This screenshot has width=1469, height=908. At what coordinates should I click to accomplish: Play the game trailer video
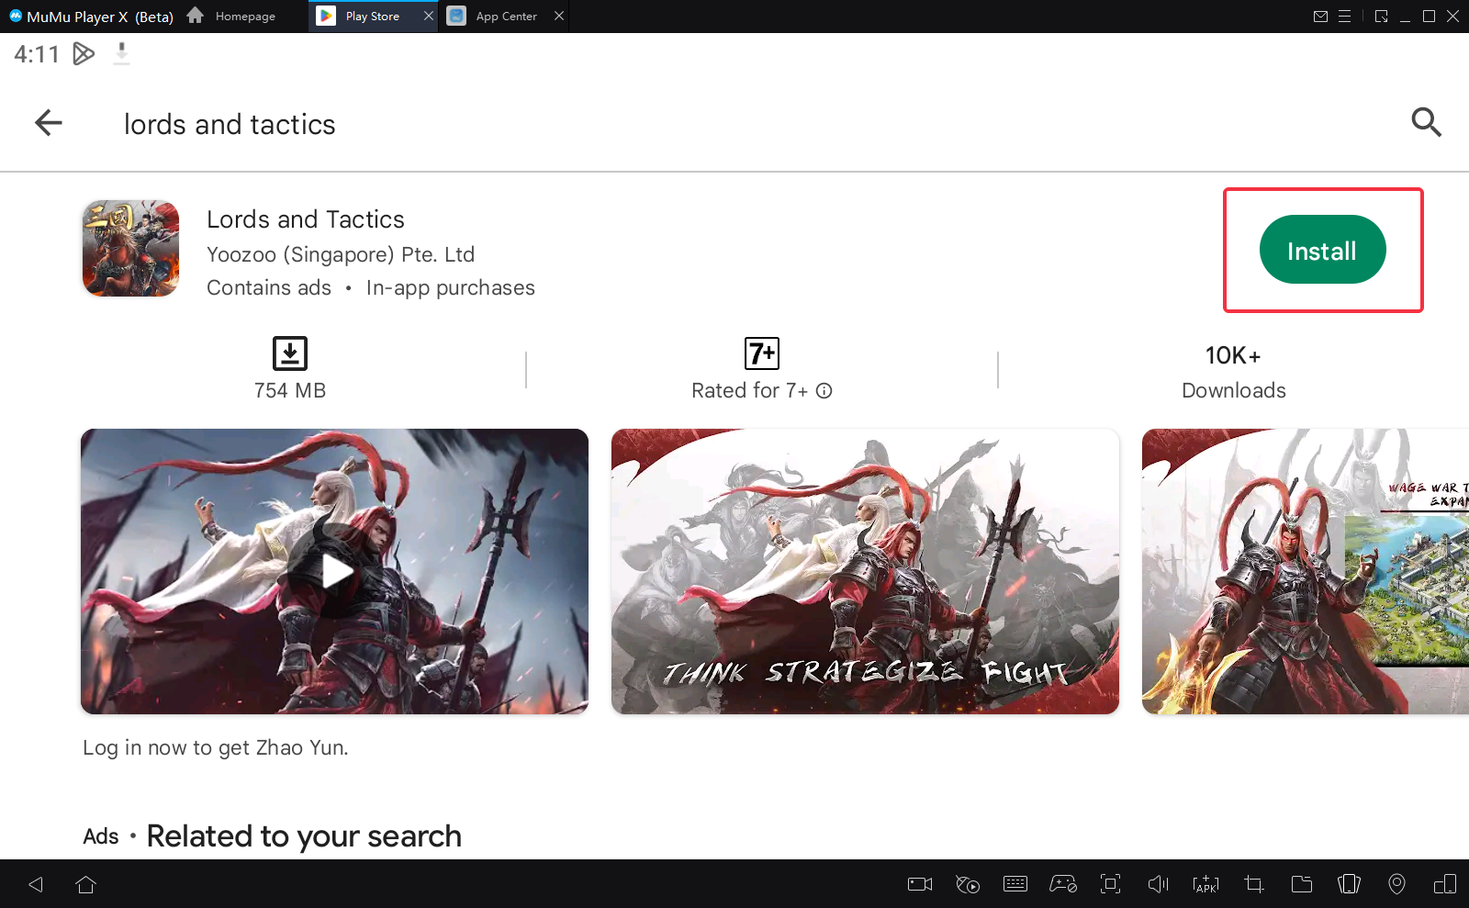[x=334, y=571]
